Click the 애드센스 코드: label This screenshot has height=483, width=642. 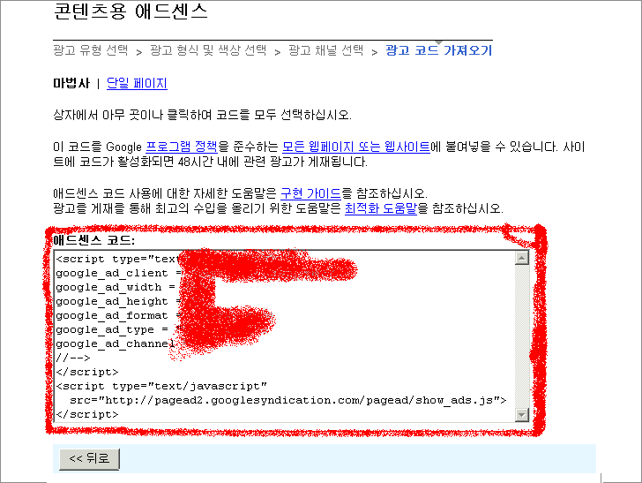click(x=94, y=240)
